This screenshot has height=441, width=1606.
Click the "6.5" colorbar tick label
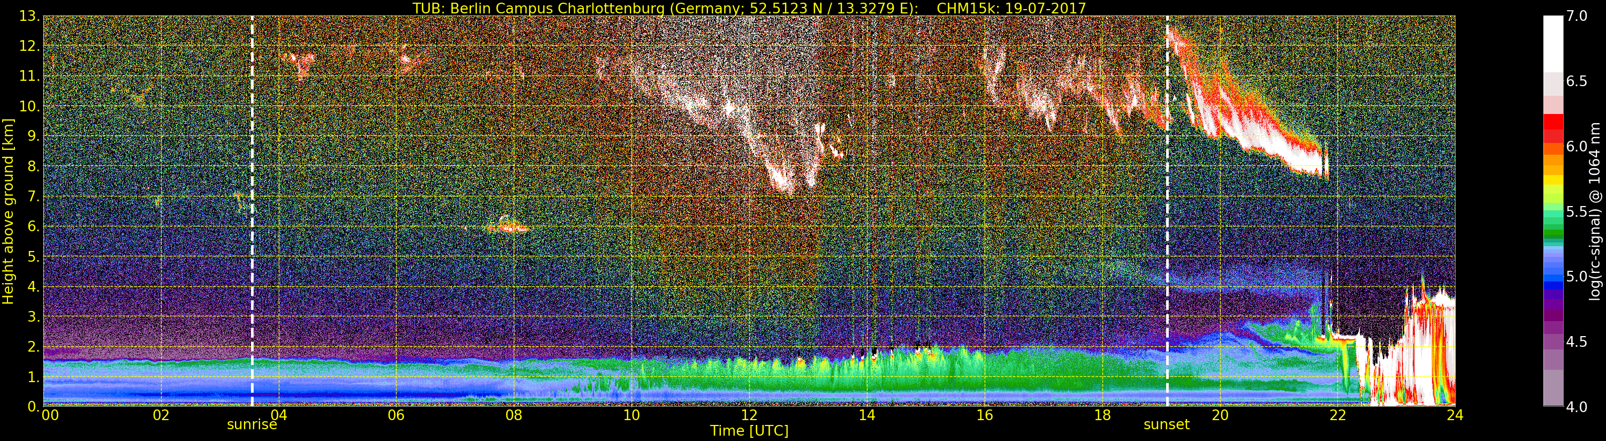[x=1577, y=81]
